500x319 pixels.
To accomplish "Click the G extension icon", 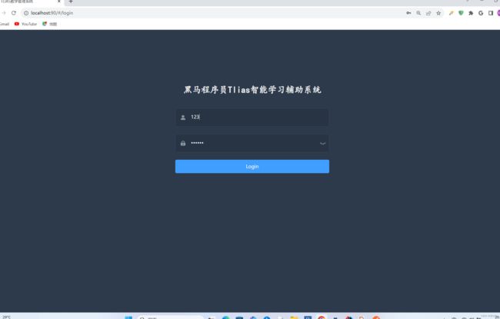I will coord(481,13).
